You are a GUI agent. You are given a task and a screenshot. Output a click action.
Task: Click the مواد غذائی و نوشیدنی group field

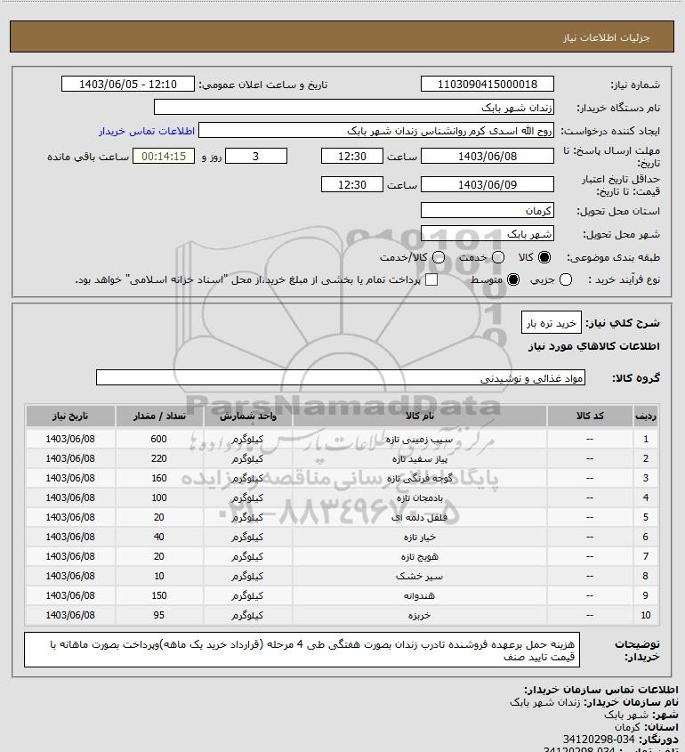[341, 378]
